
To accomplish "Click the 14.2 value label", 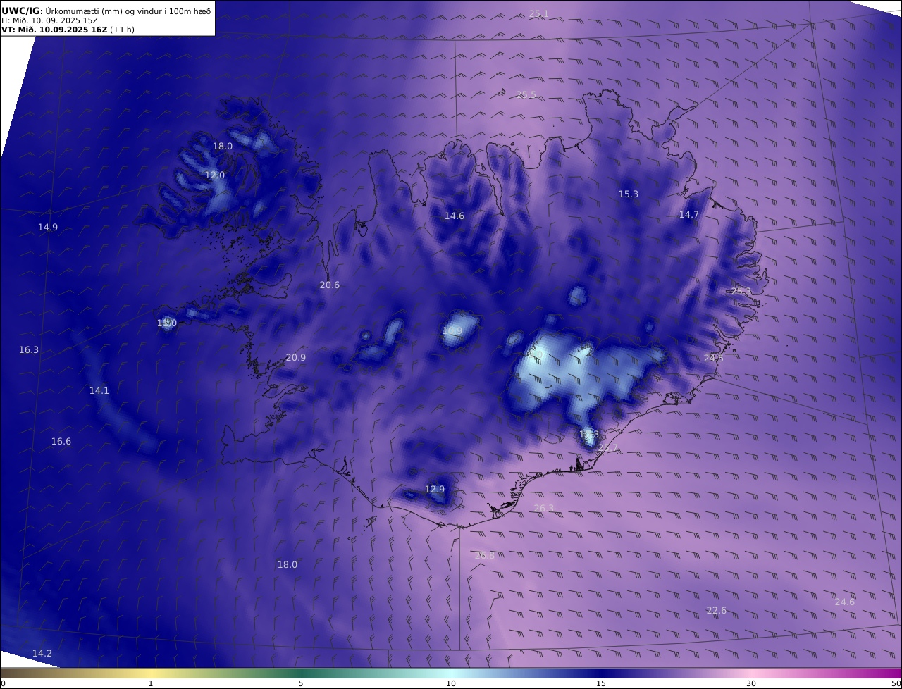I will coord(42,653).
